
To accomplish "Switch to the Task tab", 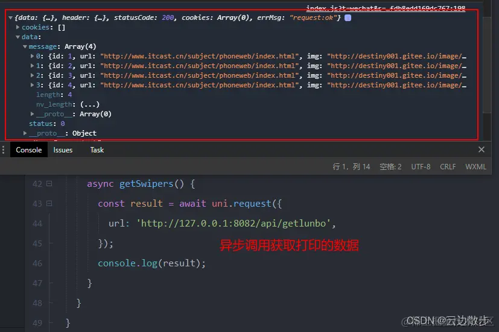I will point(97,149).
